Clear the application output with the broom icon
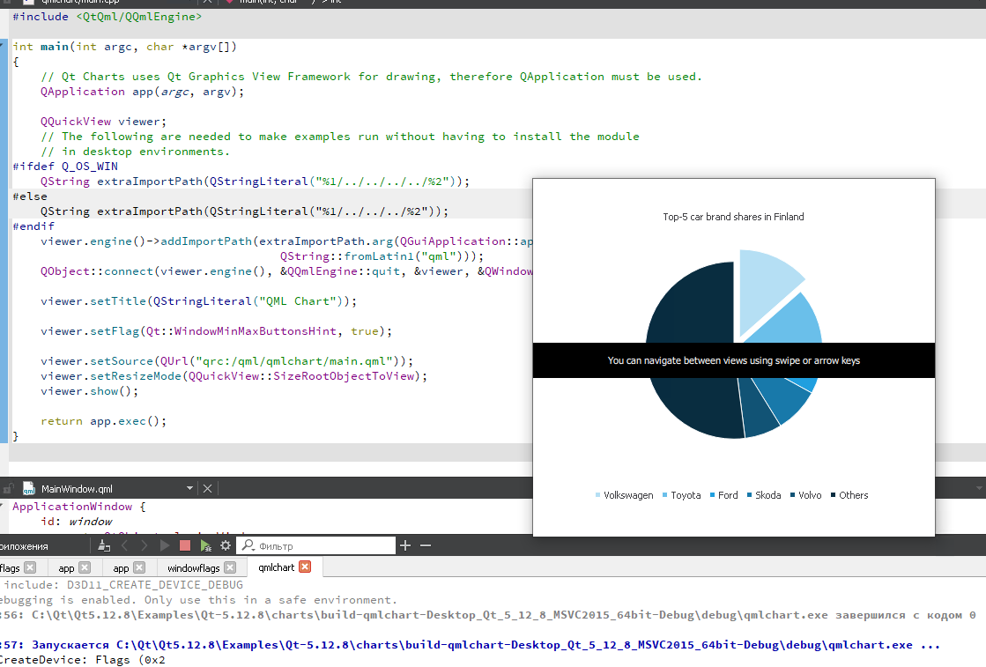The height and width of the screenshot is (667, 986). (104, 545)
